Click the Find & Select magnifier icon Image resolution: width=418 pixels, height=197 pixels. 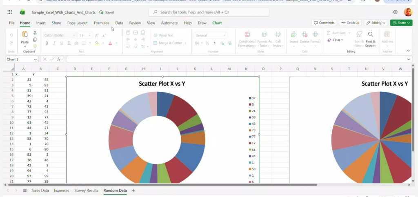[x=371, y=34]
